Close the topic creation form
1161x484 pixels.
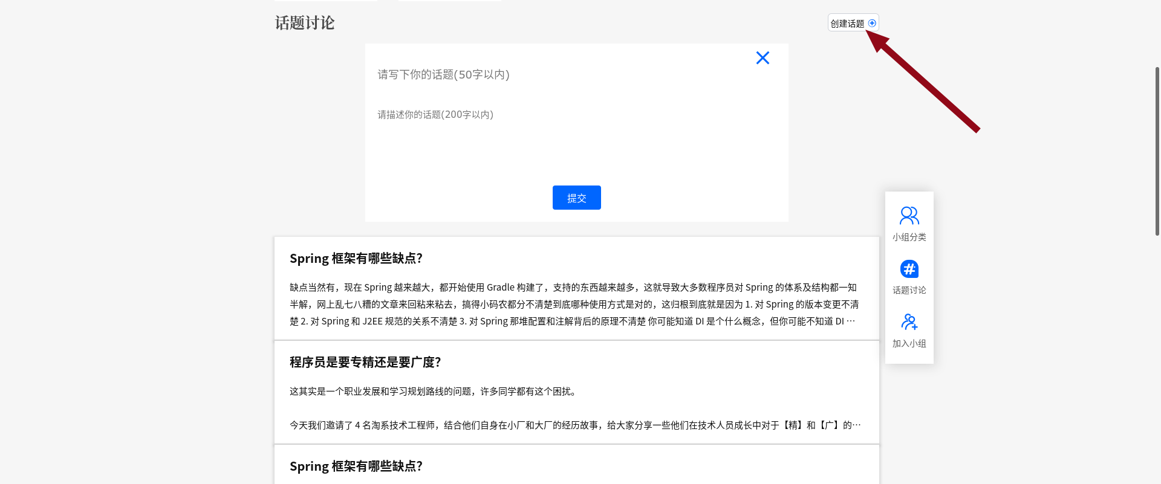(x=763, y=57)
